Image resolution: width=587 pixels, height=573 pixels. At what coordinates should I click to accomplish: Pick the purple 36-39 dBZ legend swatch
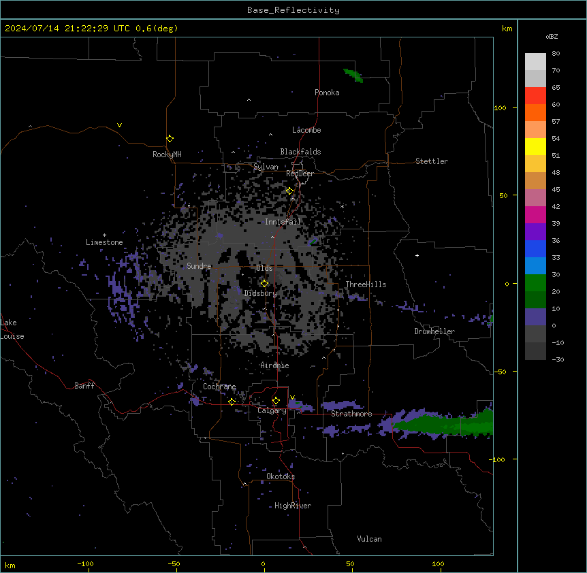pyautogui.click(x=535, y=232)
